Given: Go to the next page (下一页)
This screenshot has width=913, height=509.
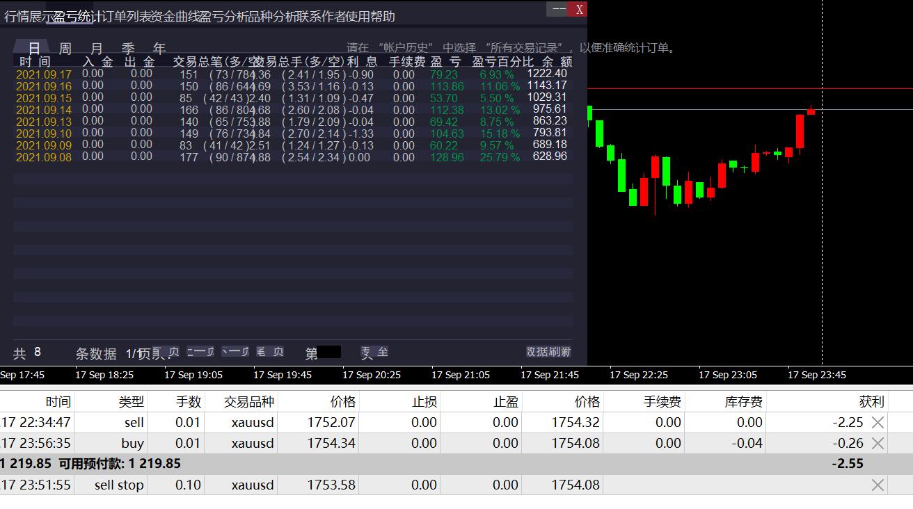Looking at the screenshot, I should click(x=235, y=352).
